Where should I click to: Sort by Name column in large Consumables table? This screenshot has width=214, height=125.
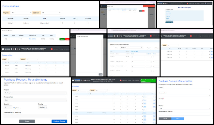click(26, 19)
